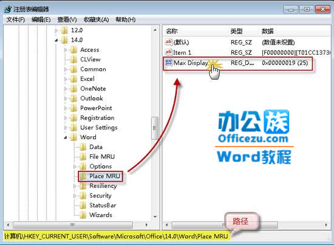334x245 pixels.
Task: Click the tree pane scroll down arrow
Action: [155, 216]
